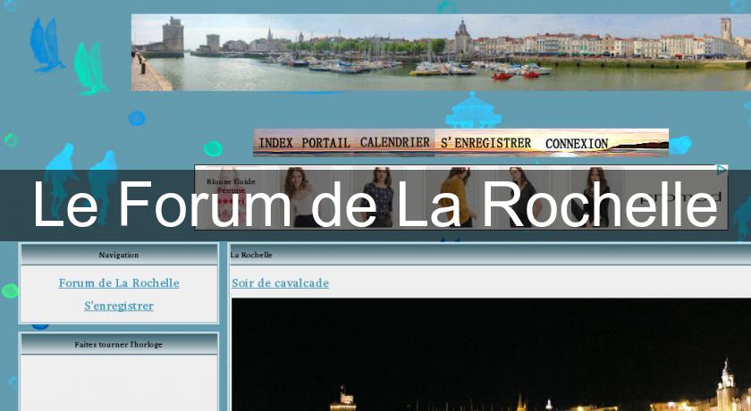Open the Soir de cavalcade post link

point(280,282)
